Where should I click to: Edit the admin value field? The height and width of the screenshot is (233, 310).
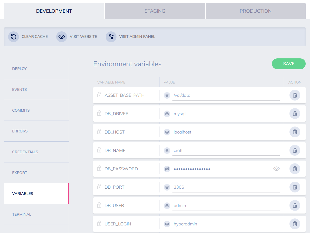(x=226, y=206)
